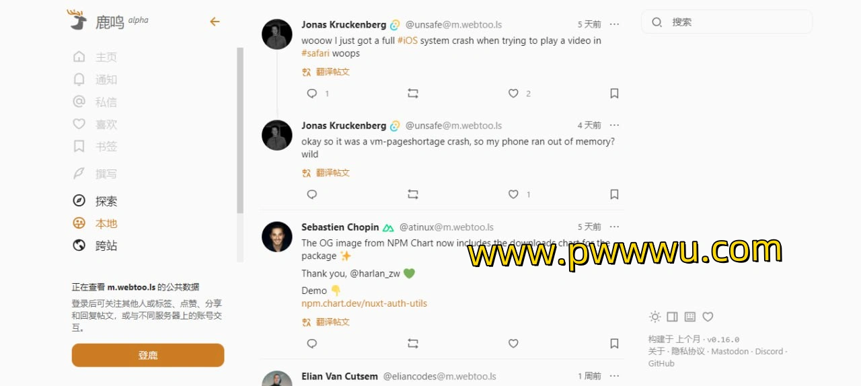Click the orange 登鹿 sign-in button

click(x=148, y=355)
